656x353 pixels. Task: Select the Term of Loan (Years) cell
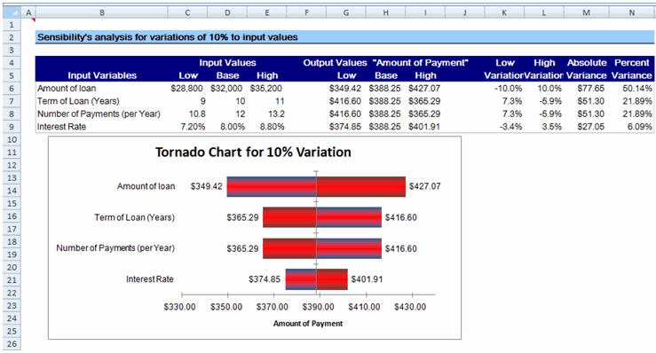pos(78,101)
